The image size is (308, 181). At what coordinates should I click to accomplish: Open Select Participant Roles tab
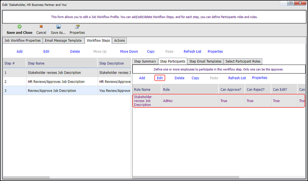click(243, 61)
